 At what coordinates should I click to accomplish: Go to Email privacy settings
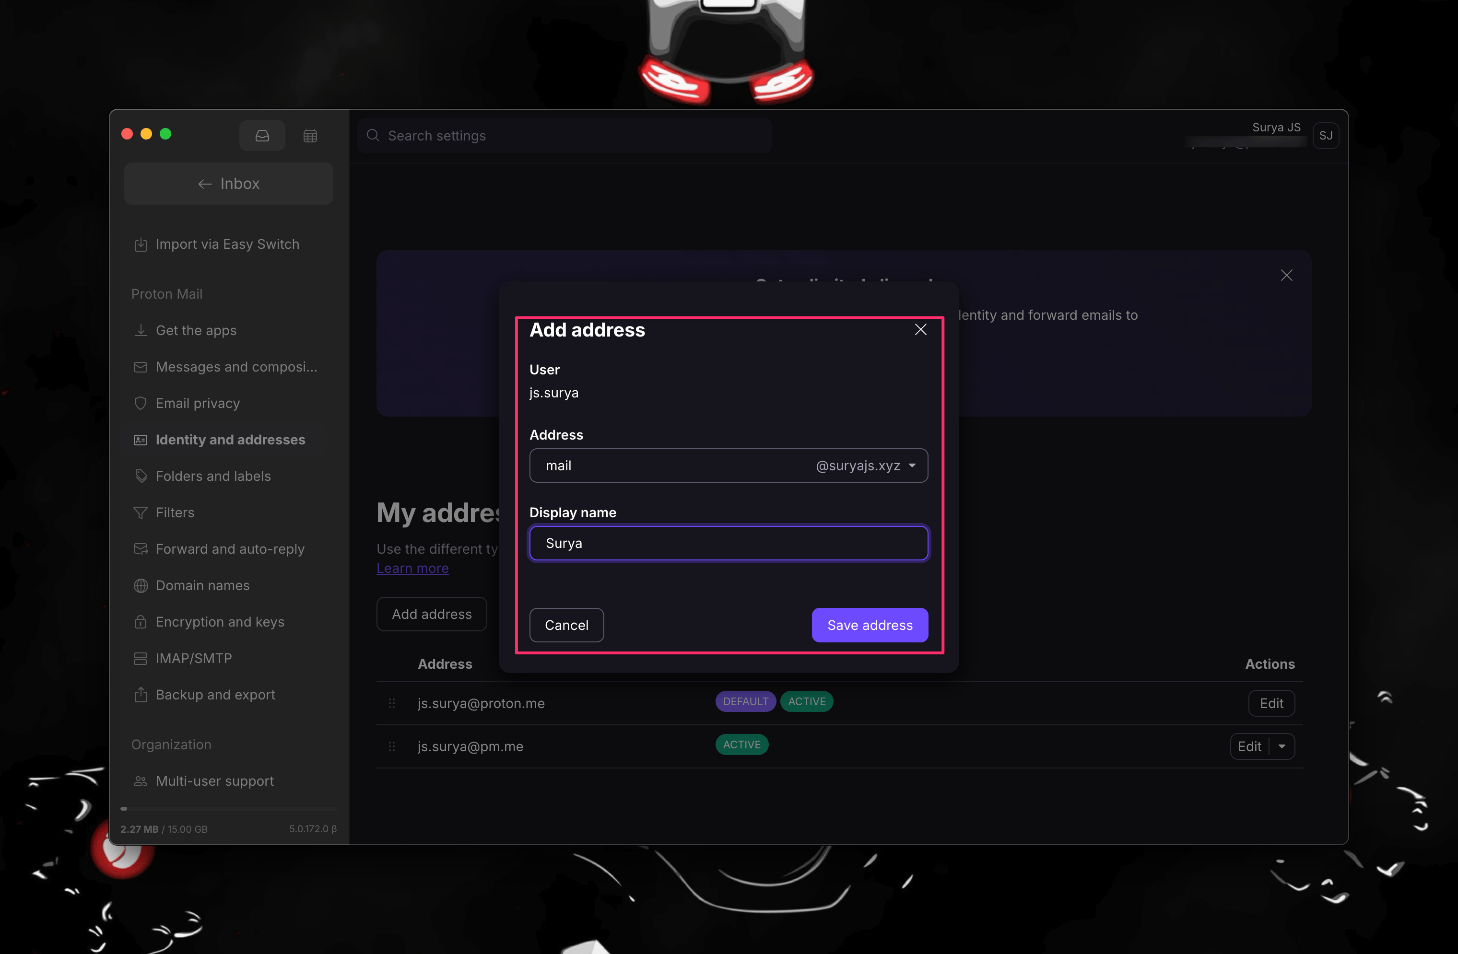[198, 404]
